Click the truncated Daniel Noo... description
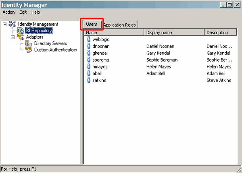The width and height of the screenshot is (242, 173). 219,46
